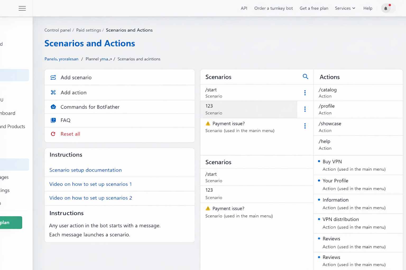Click the robot icon for BotFather commands

(x=53, y=107)
